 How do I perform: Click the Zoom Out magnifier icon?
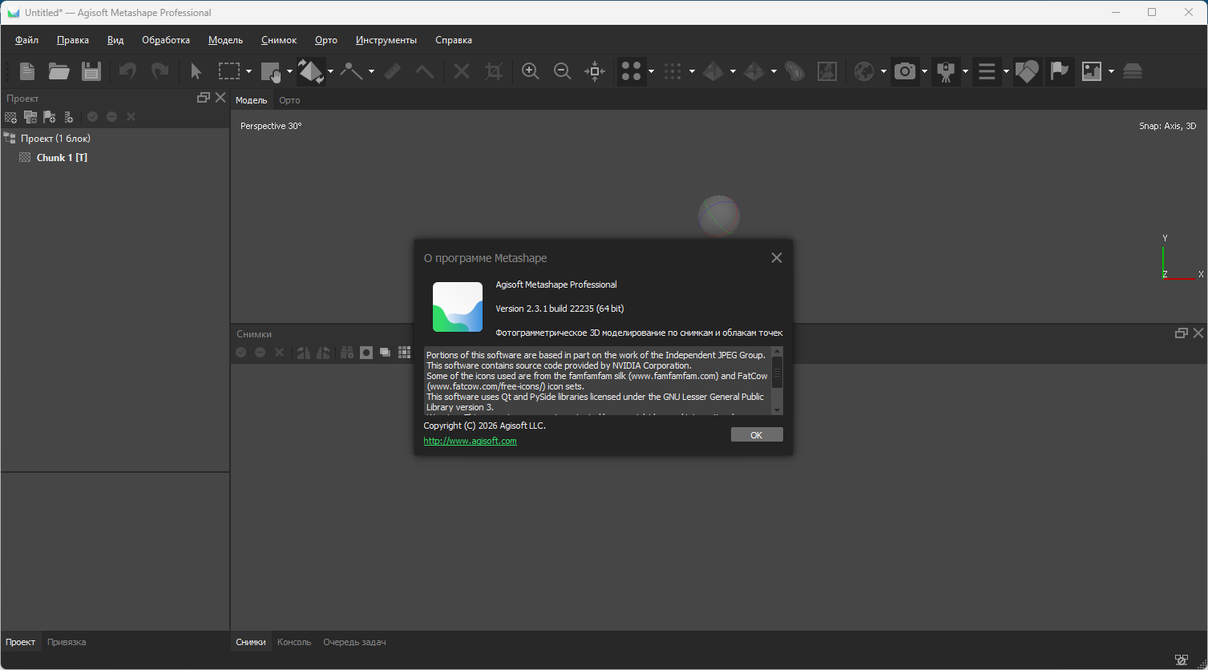tap(563, 71)
